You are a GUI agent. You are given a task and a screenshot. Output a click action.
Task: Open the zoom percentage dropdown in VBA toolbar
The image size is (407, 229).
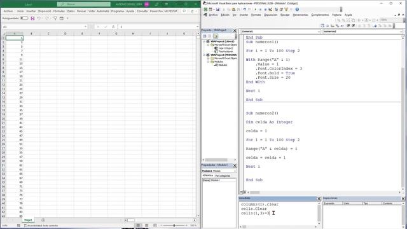pos(401,20)
